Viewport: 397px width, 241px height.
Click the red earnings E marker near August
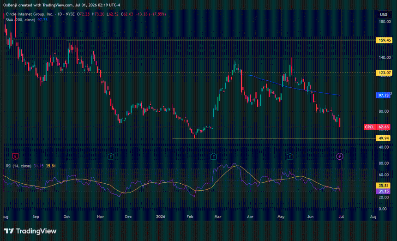pyautogui.click(x=15, y=157)
